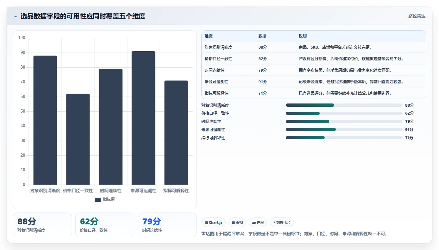
Task: Click the description starting 商品、SKU、店铺
Action: [x=335, y=47]
